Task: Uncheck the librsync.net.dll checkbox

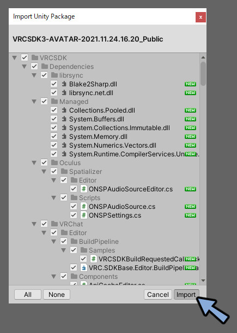Action: (54, 92)
